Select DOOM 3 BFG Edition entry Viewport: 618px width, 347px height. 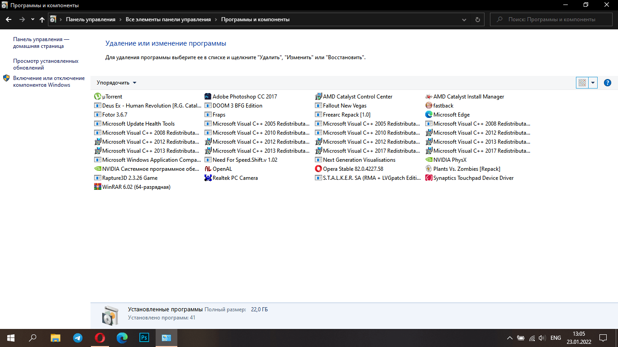(x=234, y=105)
